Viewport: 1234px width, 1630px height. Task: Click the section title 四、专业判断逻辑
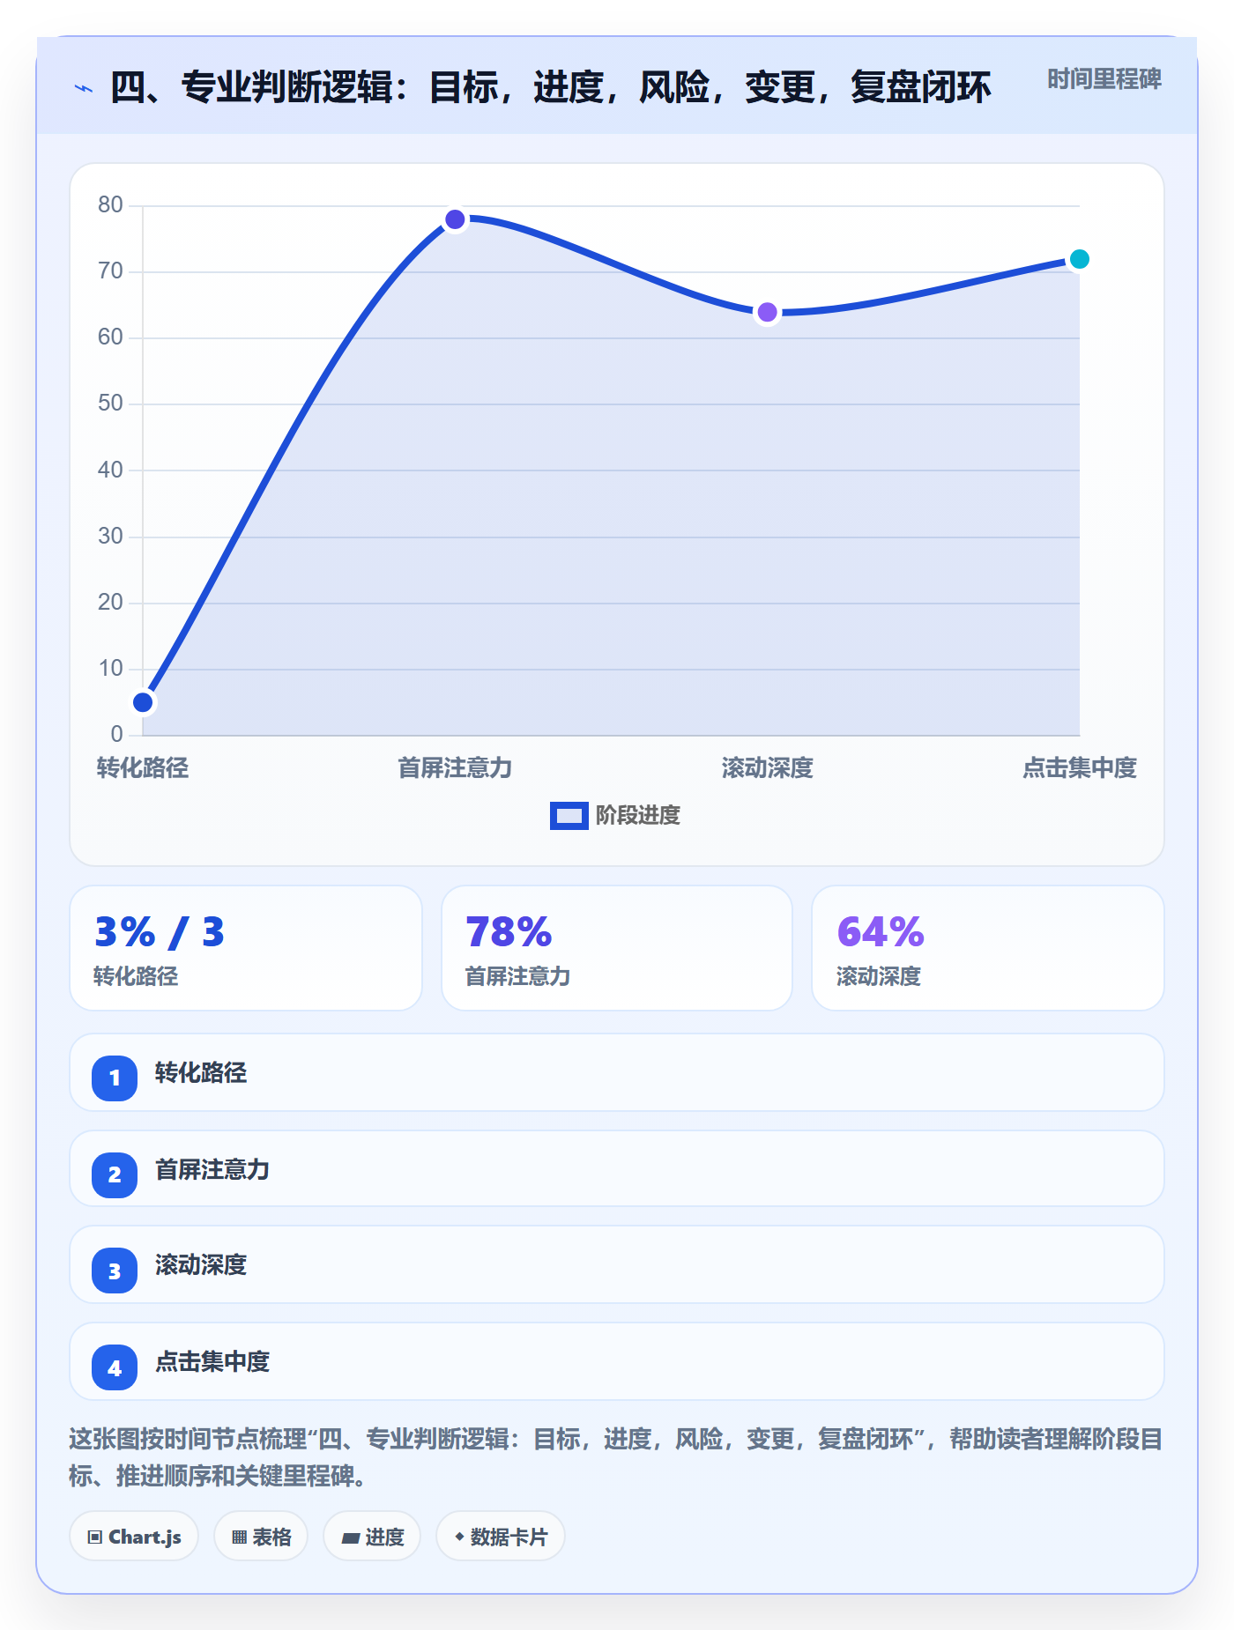(x=551, y=87)
